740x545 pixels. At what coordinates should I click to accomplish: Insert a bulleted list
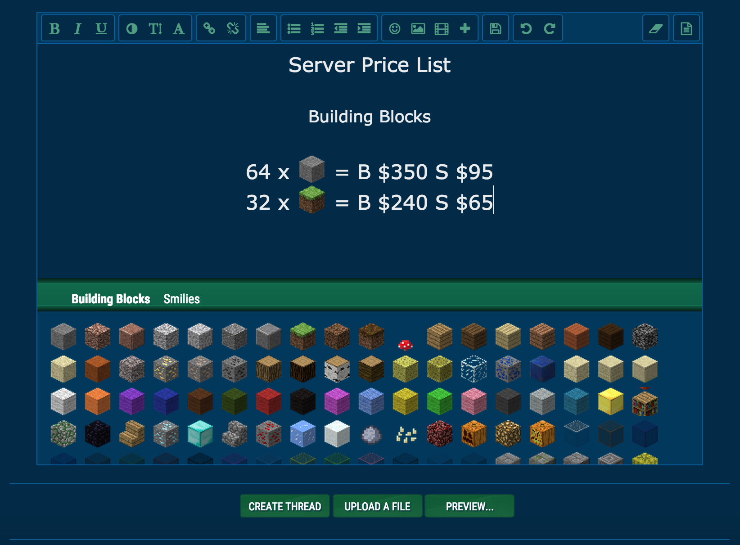coord(294,29)
